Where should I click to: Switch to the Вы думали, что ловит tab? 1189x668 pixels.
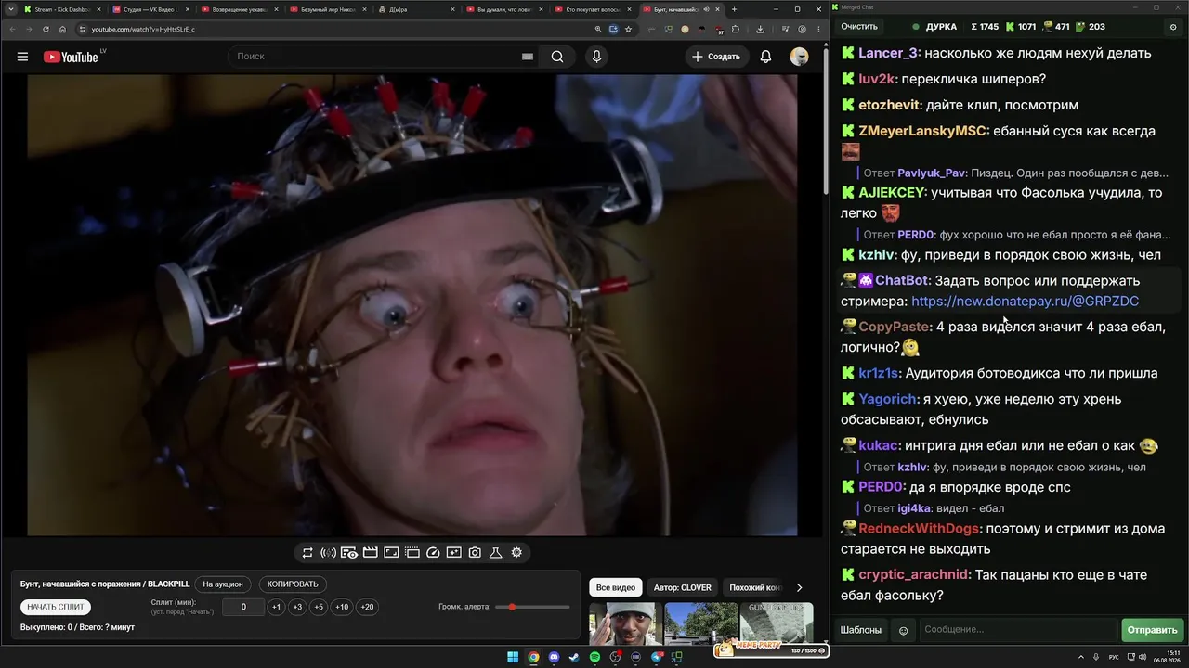[504, 9]
